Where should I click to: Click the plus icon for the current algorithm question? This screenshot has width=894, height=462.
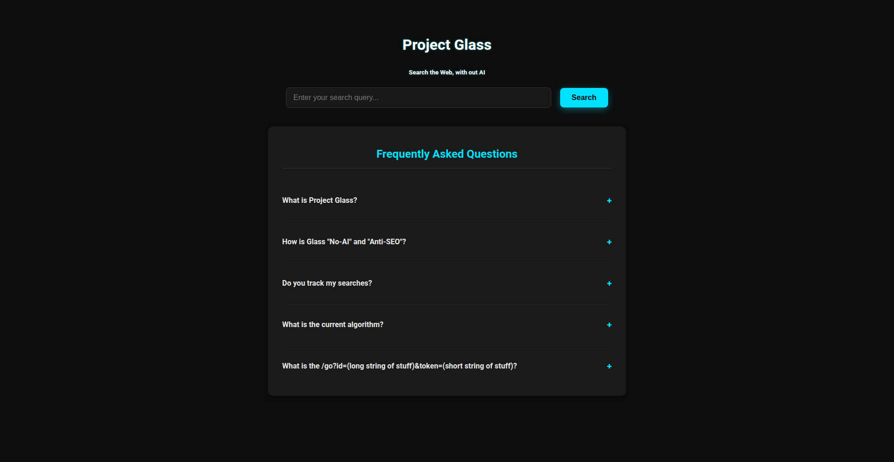click(x=609, y=325)
